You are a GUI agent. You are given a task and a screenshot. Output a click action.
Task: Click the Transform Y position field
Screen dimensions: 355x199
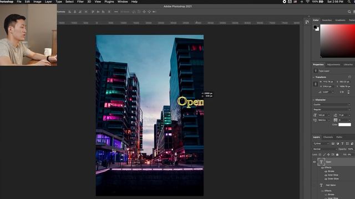click(344, 86)
